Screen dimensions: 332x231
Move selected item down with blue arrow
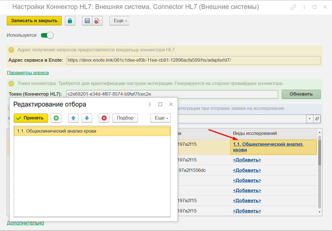[87, 118]
